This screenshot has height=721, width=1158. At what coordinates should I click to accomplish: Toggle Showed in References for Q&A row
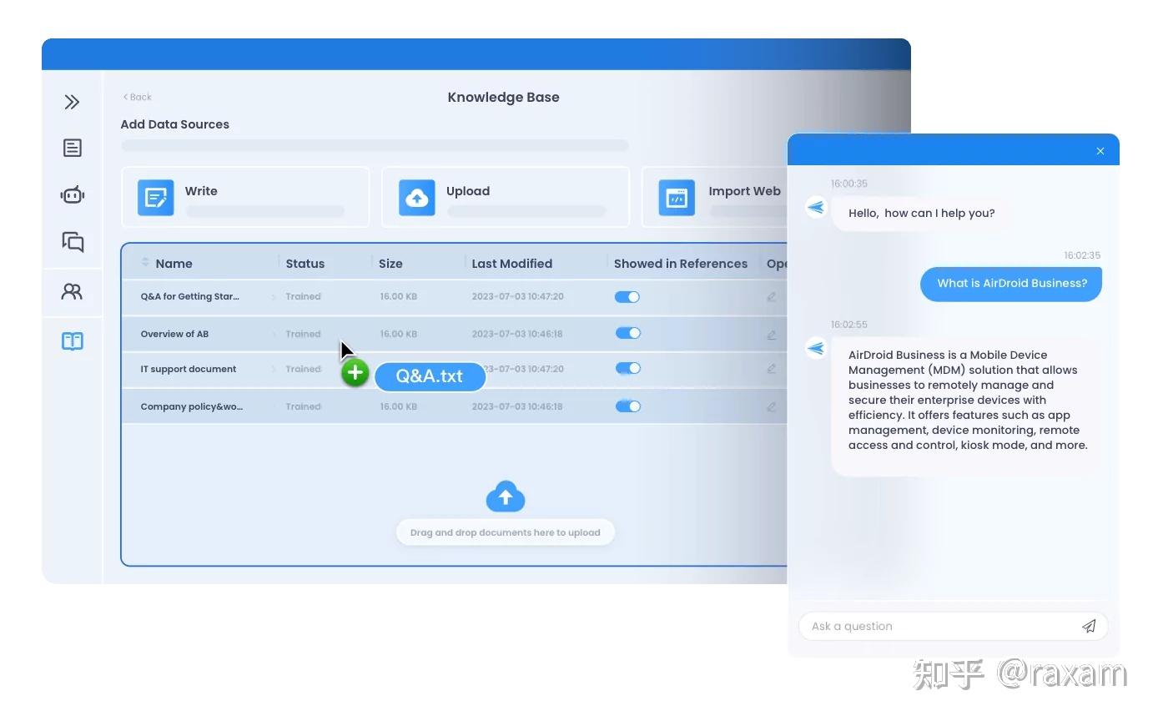[x=627, y=296]
